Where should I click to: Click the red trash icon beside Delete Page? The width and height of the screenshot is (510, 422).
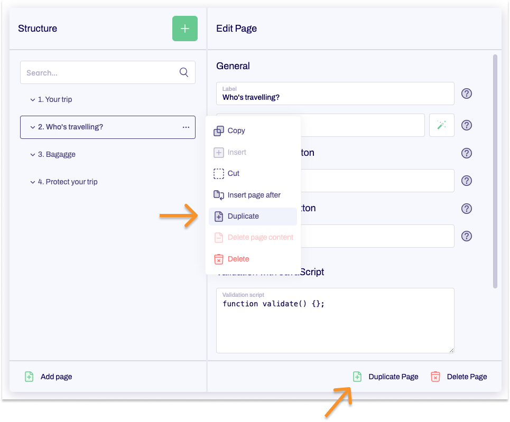pyautogui.click(x=435, y=377)
